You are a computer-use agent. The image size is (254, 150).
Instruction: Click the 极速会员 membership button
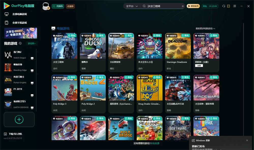tap(193, 6)
